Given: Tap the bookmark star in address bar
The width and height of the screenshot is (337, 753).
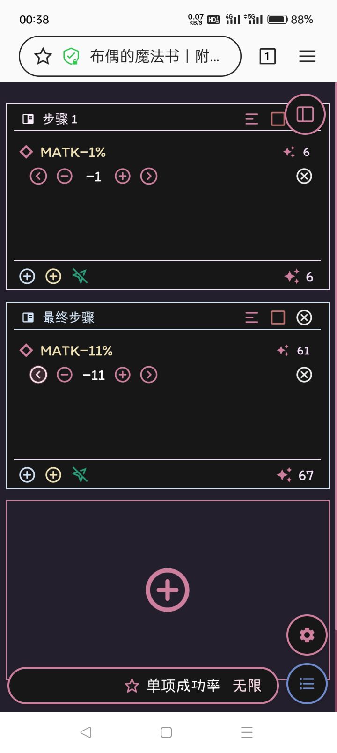Looking at the screenshot, I should (43, 57).
